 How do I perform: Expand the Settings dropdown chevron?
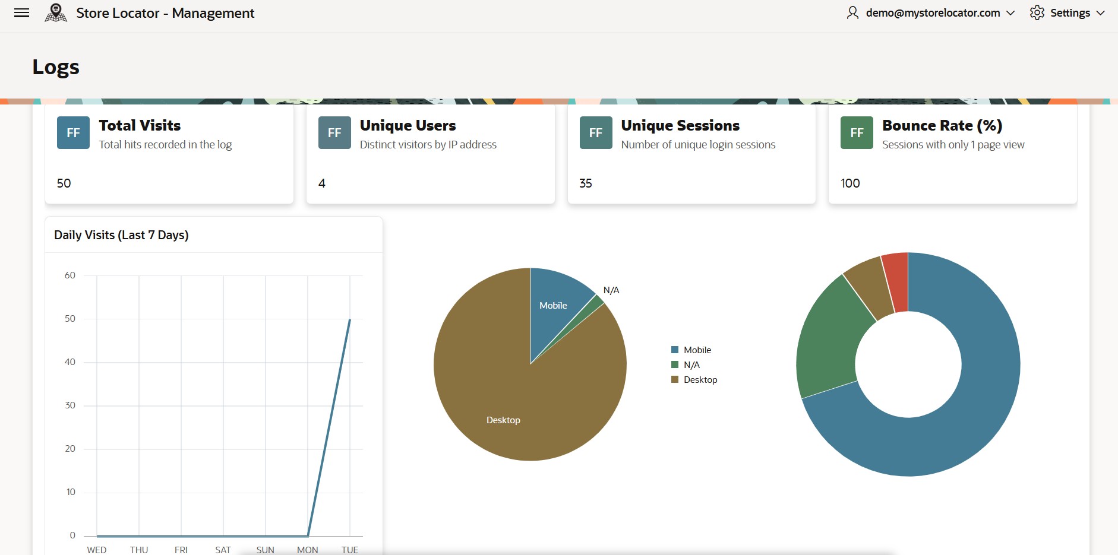[x=1100, y=13]
